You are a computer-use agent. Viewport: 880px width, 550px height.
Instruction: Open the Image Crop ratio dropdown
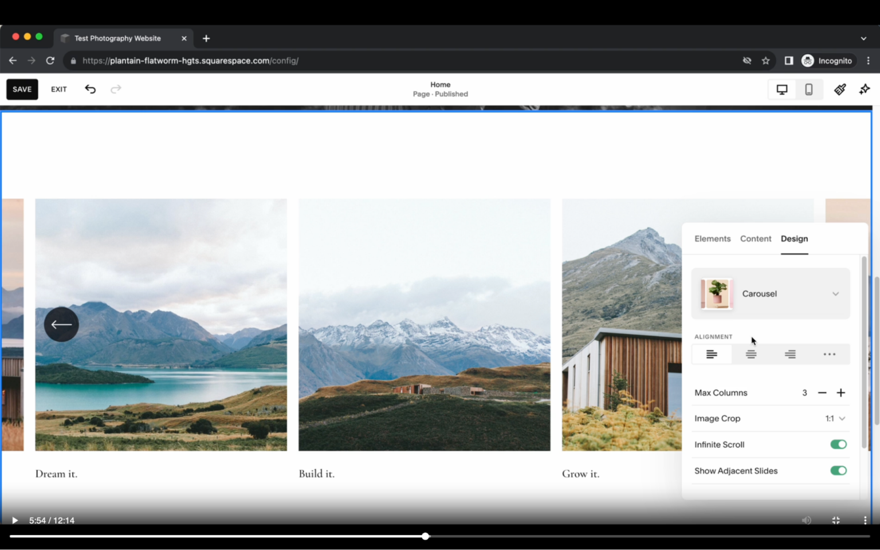[835, 418]
